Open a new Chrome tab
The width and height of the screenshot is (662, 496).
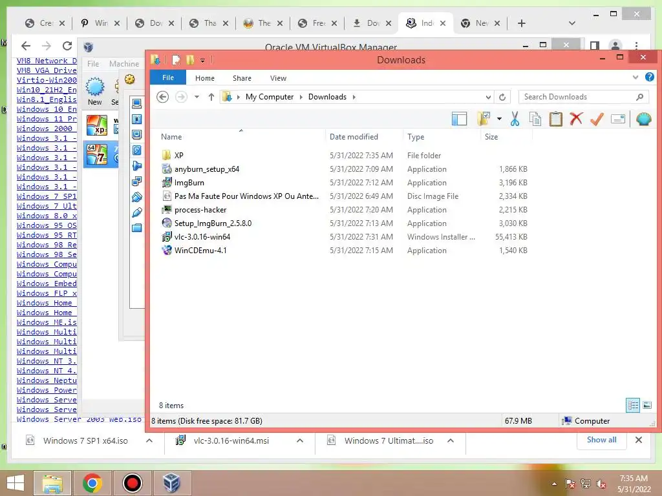[x=522, y=23]
